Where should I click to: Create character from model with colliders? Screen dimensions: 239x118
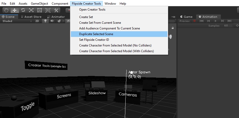pyautogui.click(x=119, y=51)
